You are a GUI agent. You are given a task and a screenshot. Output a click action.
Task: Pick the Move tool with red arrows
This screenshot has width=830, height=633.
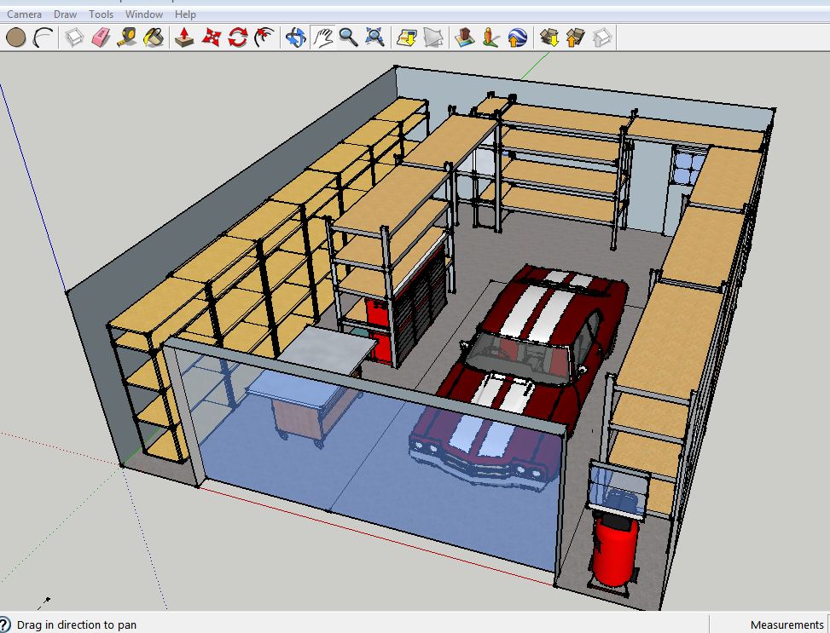(212, 37)
